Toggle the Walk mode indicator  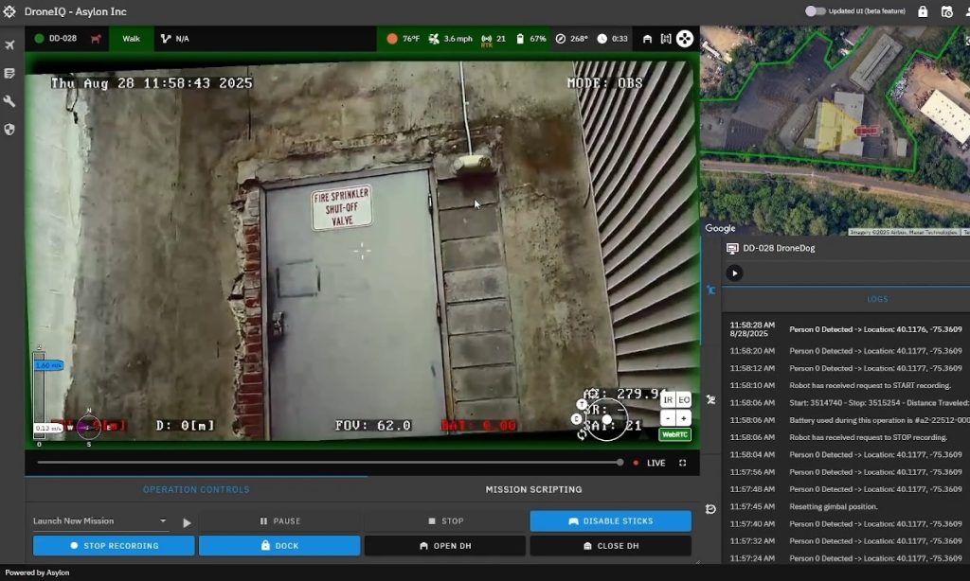(131, 39)
